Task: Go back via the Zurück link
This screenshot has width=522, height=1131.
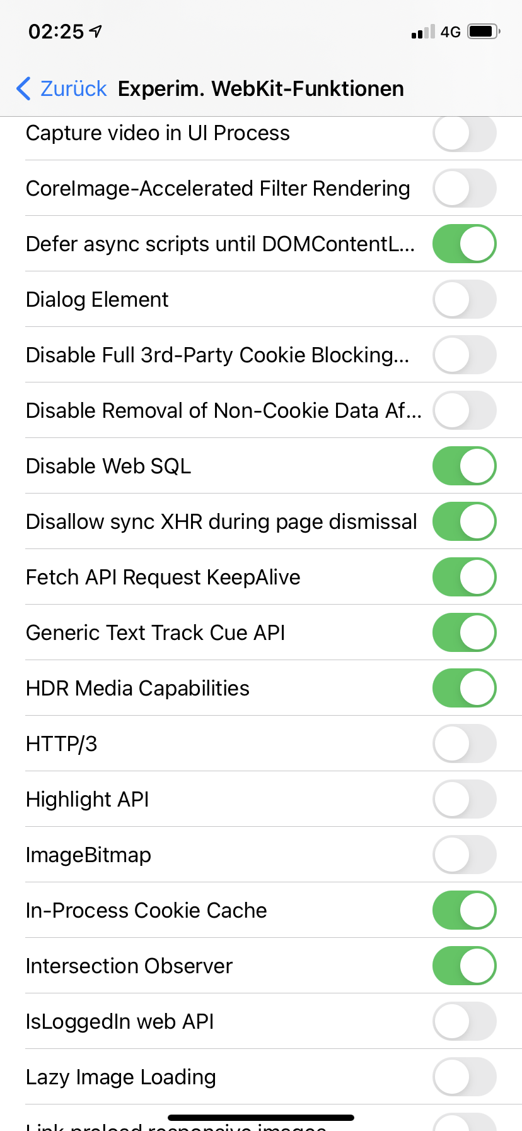Action: [73, 89]
